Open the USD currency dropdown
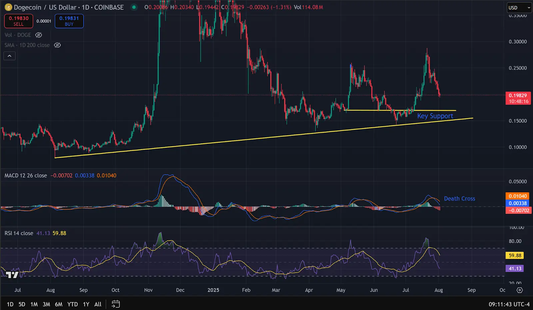Viewport: 533px width, 310px height. tap(519, 8)
